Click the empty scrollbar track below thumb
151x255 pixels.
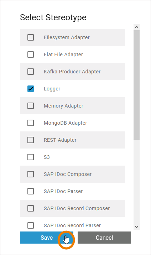(136, 182)
